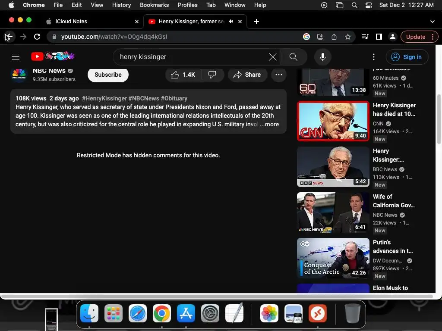Search by voice using microphone icon
The width and height of the screenshot is (442, 331).
[x=323, y=57]
